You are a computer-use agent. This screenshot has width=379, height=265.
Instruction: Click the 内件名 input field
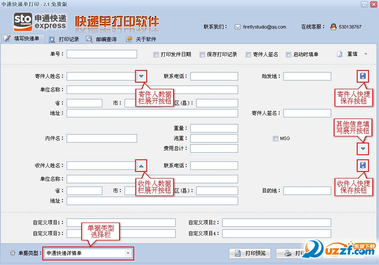tap(102, 138)
